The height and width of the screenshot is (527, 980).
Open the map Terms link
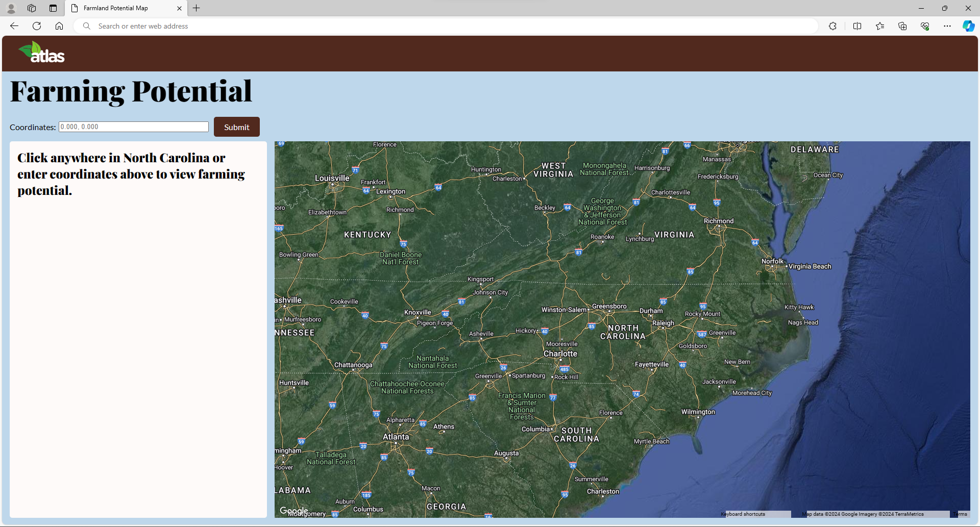[x=960, y=514]
